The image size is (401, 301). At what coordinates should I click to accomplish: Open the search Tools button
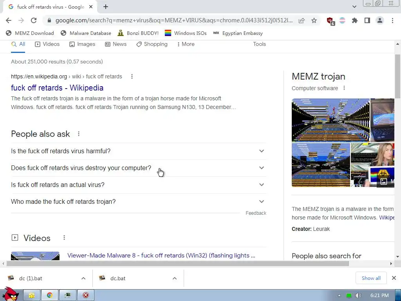coord(259,44)
